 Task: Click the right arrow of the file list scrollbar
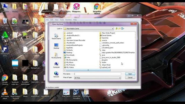(134, 70)
